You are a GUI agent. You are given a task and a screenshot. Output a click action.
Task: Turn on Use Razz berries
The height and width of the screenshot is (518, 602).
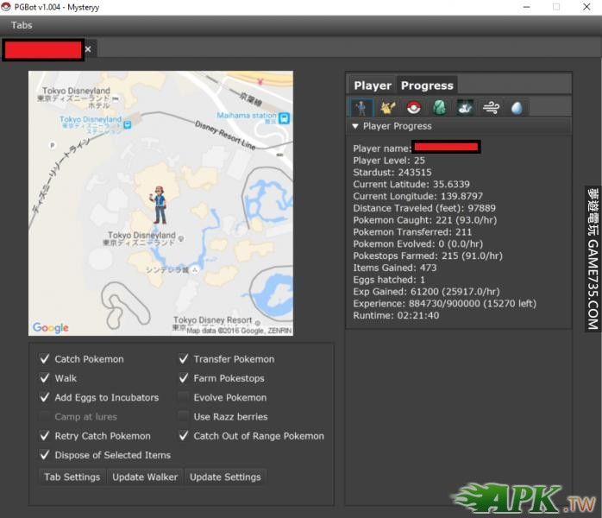coord(184,417)
